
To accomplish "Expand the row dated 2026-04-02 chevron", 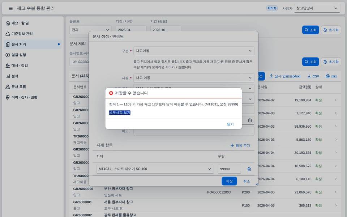I will coord(336,100).
